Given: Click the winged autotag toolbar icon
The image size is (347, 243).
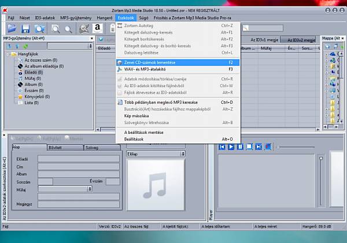Looking at the screenshot, I should 84,29.
